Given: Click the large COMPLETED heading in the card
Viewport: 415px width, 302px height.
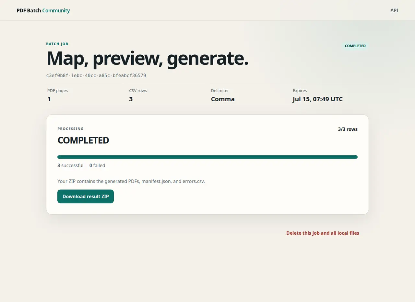Looking at the screenshot, I should 83,140.
